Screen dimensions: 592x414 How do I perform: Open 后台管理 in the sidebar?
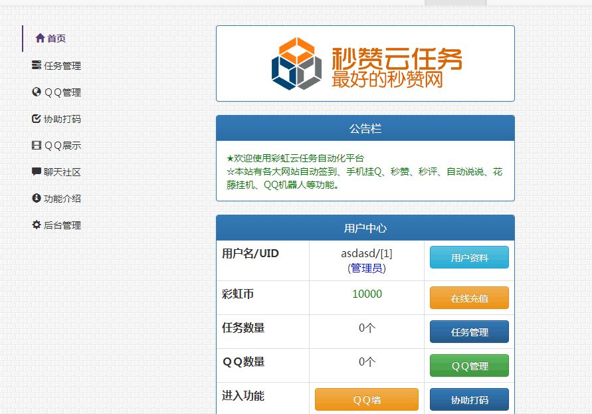(x=56, y=225)
